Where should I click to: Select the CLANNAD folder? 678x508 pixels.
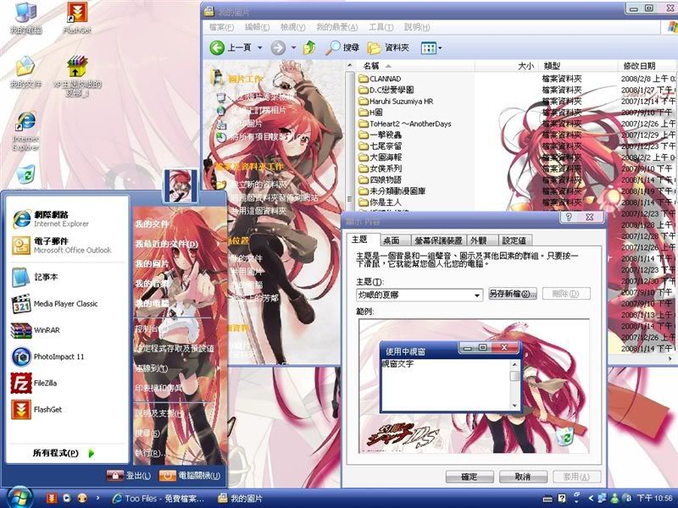tap(380, 79)
